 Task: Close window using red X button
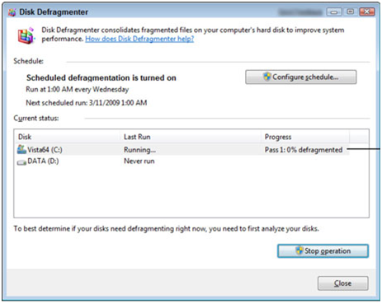pos(367,12)
